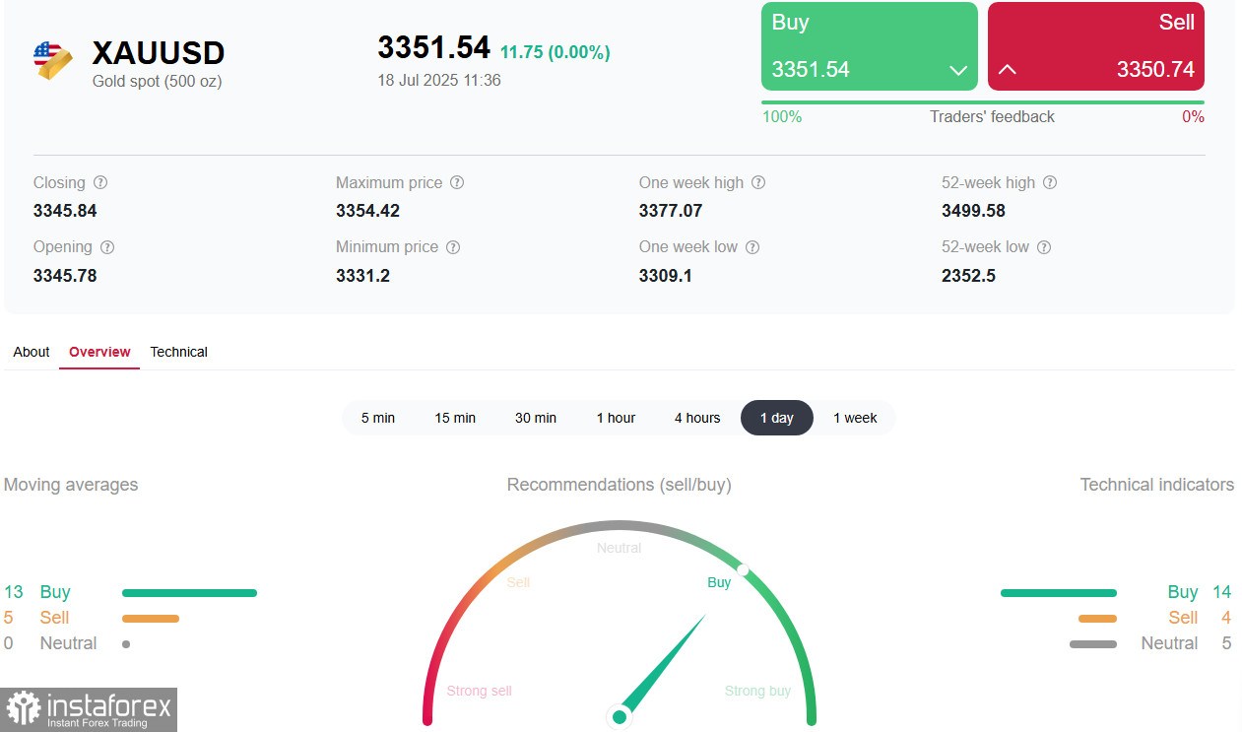The height and width of the screenshot is (732, 1242).
Task: Select the 1 week timeframe
Action: tap(855, 418)
